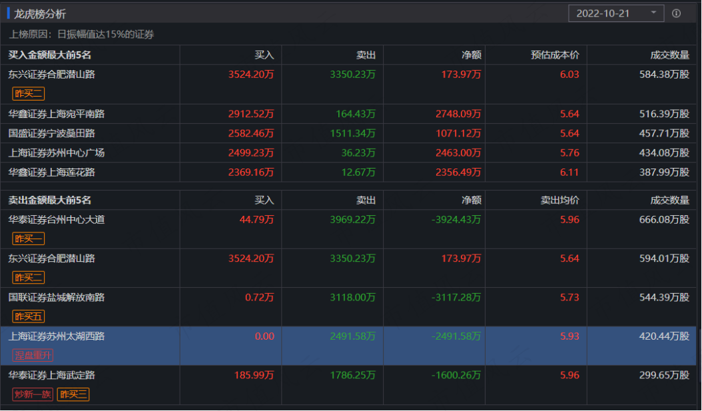Click the 昨买二 tag in the buy list
The height and width of the screenshot is (411, 702).
[28, 93]
